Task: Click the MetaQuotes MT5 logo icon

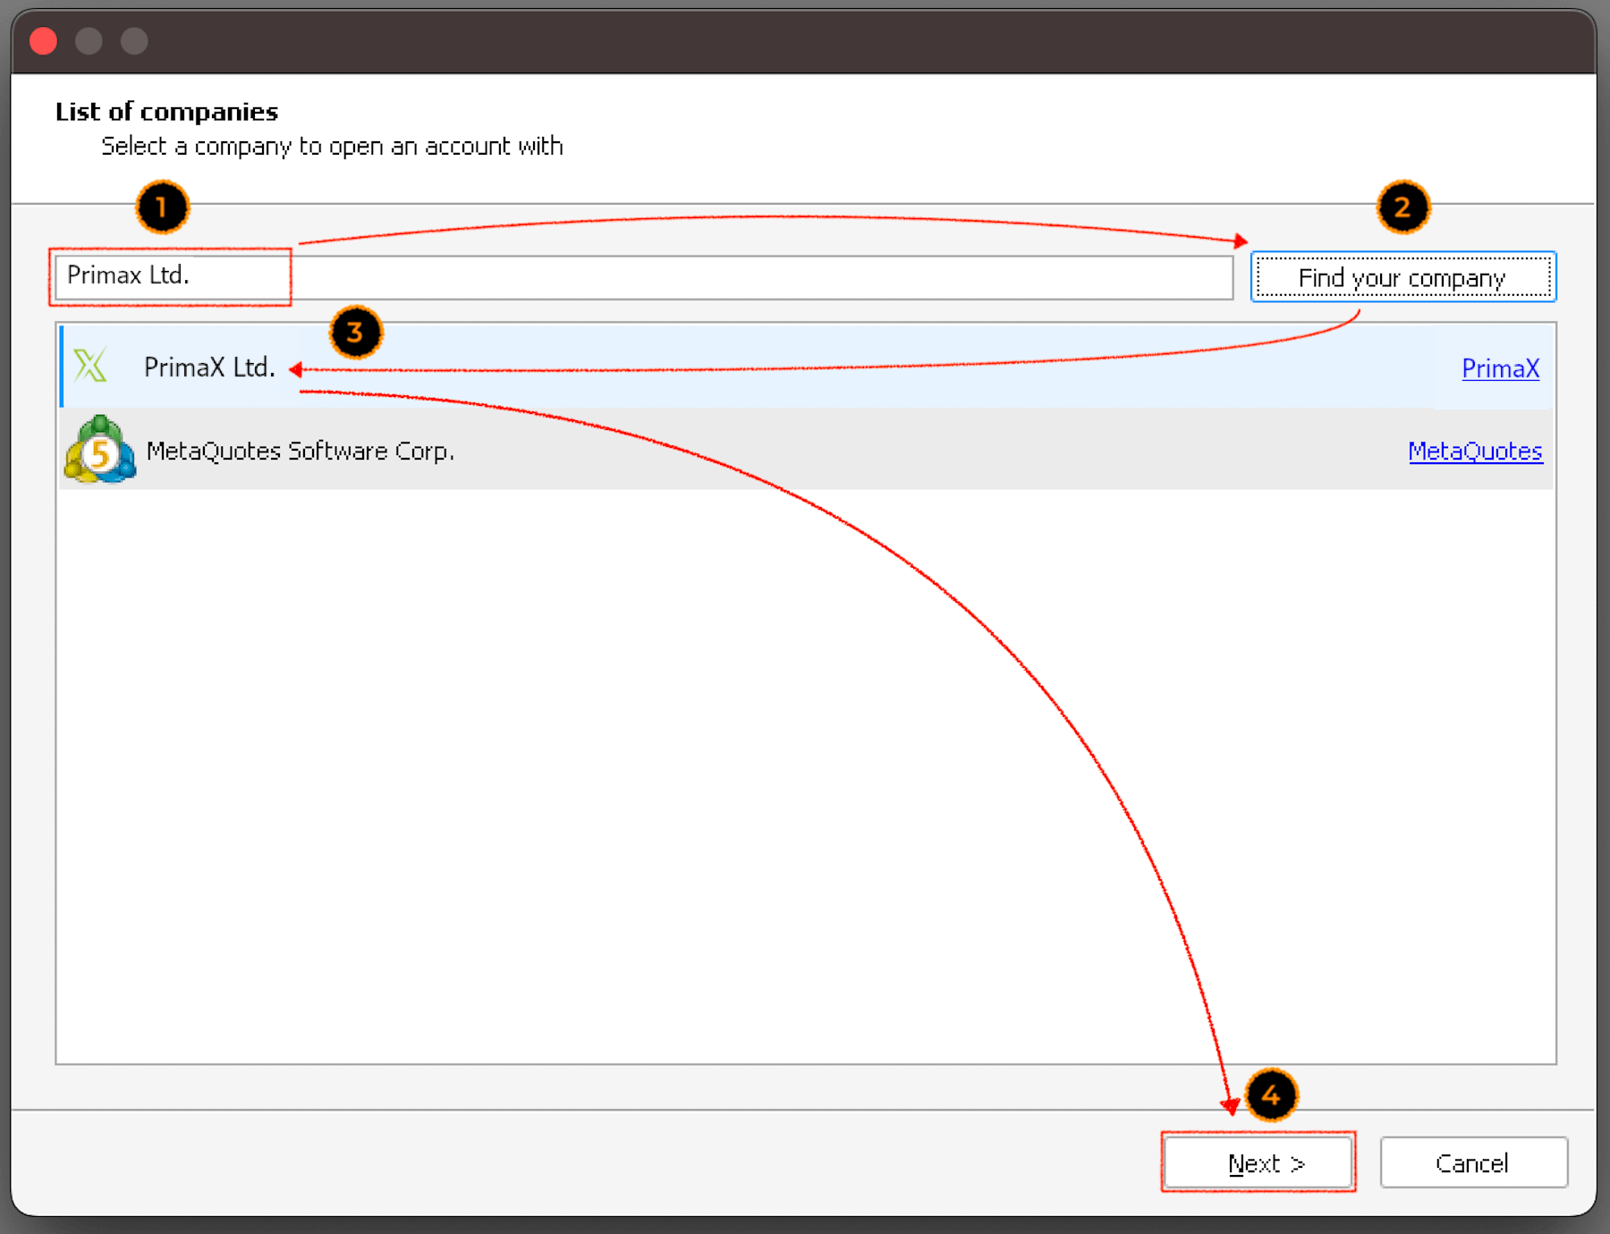Action: 100,451
